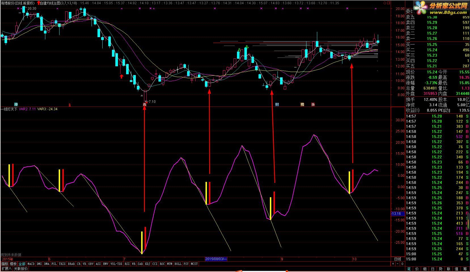Click the 榜 ranking marker icon
The width and height of the screenshot is (470, 272).
[x=302, y=105]
